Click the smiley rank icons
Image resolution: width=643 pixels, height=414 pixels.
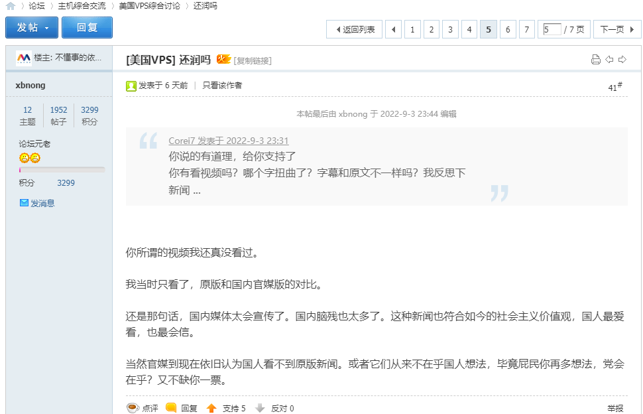[x=30, y=158]
